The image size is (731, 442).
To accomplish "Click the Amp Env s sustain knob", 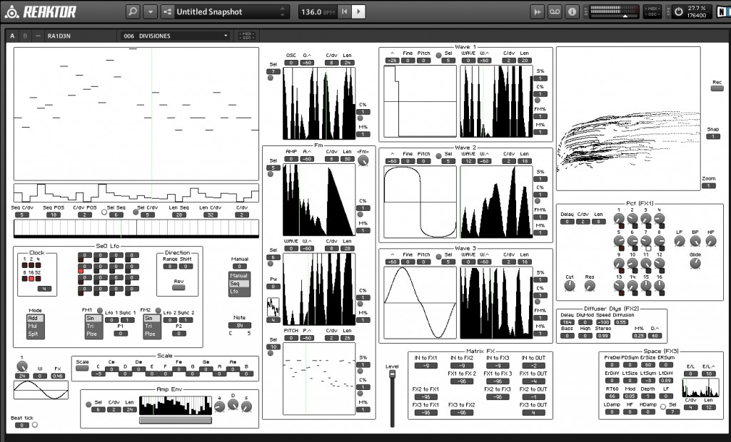I will pyautogui.click(x=246, y=406).
